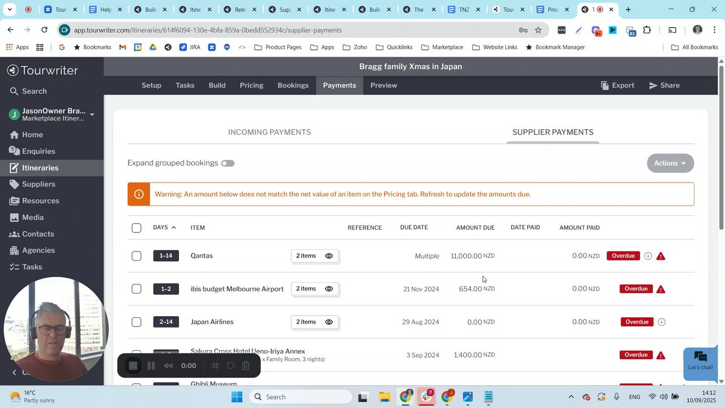Viewport: 725px width, 408px height.
Task: Show Qantas grouped items via eye icon
Action: click(329, 256)
